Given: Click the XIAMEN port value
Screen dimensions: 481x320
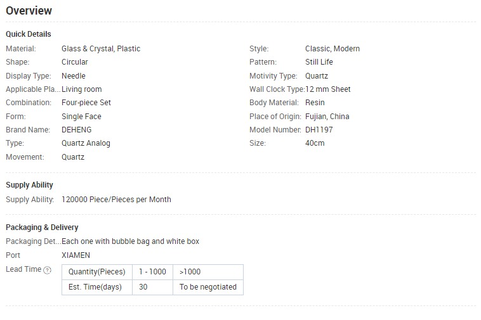Looking at the screenshot, I should coord(76,255).
